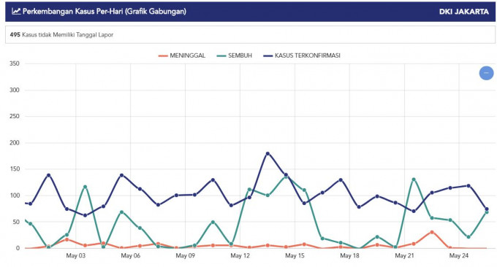Click the Perkembangan Kasus Per-Hari title

(105, 12)
